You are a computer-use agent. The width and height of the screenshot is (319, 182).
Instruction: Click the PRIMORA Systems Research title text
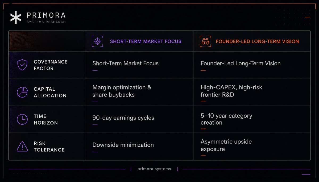(x=46, y=18)
